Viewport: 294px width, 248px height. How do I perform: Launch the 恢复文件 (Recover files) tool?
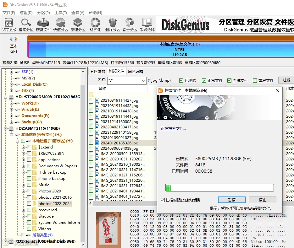[43, 25]
